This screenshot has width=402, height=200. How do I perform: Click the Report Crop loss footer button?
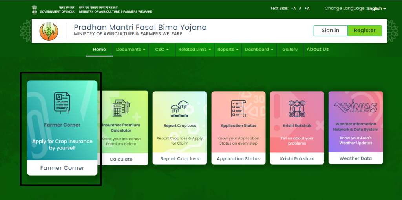click(180, 159)
